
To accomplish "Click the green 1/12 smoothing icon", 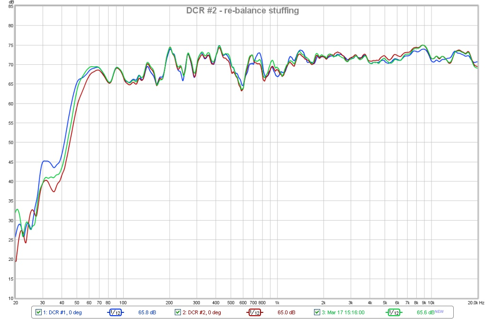I will pyautogui.click(x=394, y=312).
